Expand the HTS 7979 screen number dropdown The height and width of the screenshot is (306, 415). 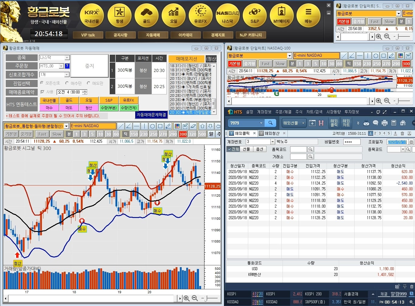coord(261,123)
